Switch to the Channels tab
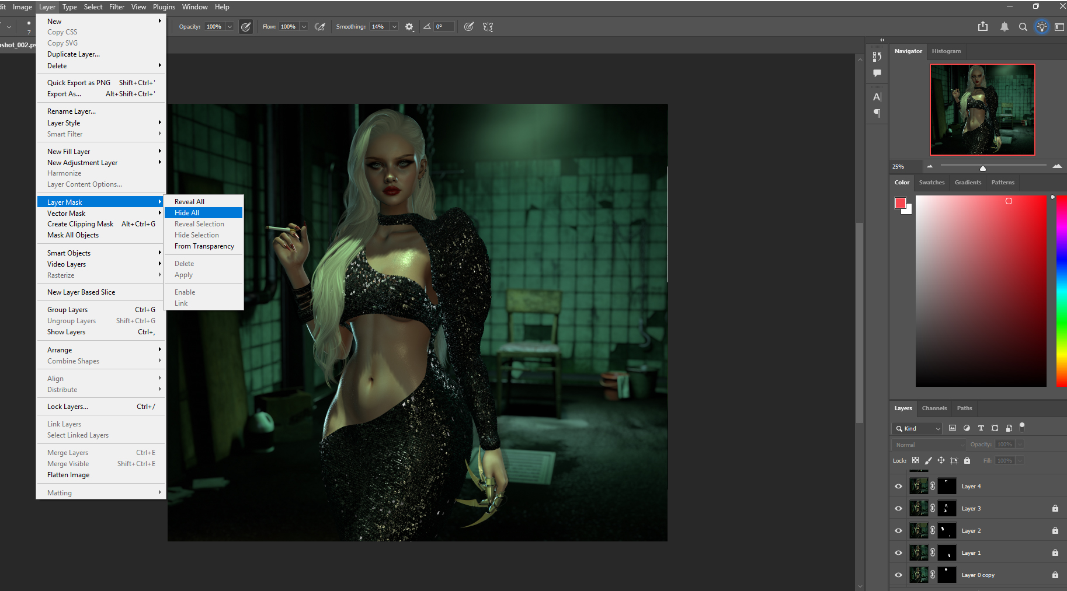Image resolution: width=1067 pixels, height=591 pixels. point(934,408)
